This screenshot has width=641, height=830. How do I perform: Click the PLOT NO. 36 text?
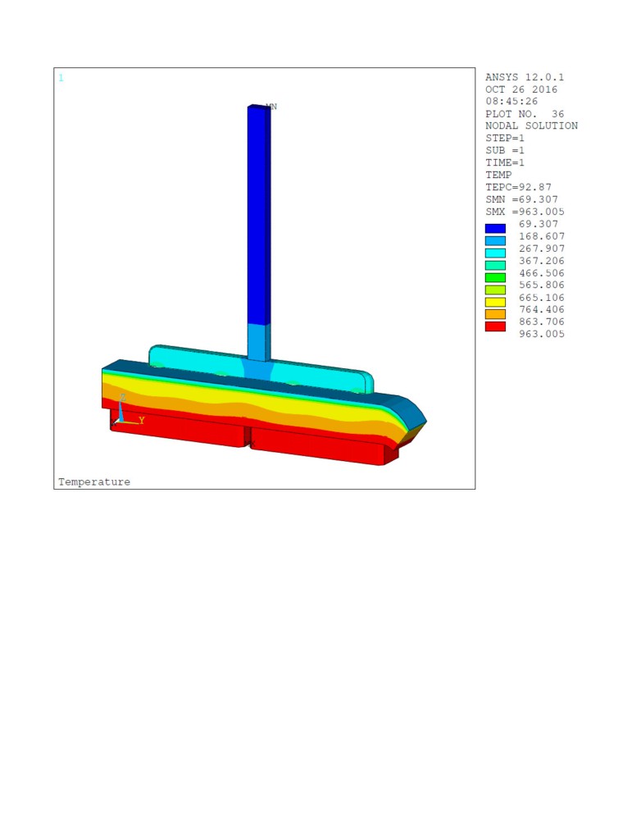[x=525, y=114]
